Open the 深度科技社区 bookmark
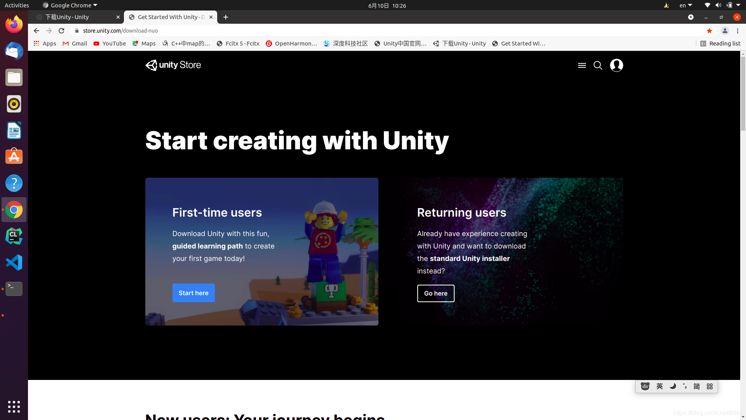 (x=346, y=44)
